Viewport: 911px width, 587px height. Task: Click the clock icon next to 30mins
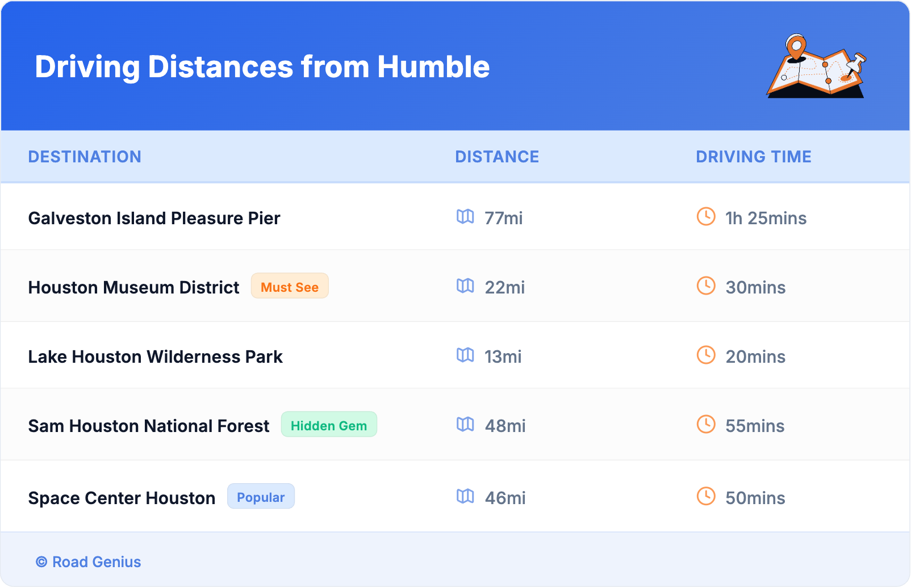coord(706,286)
